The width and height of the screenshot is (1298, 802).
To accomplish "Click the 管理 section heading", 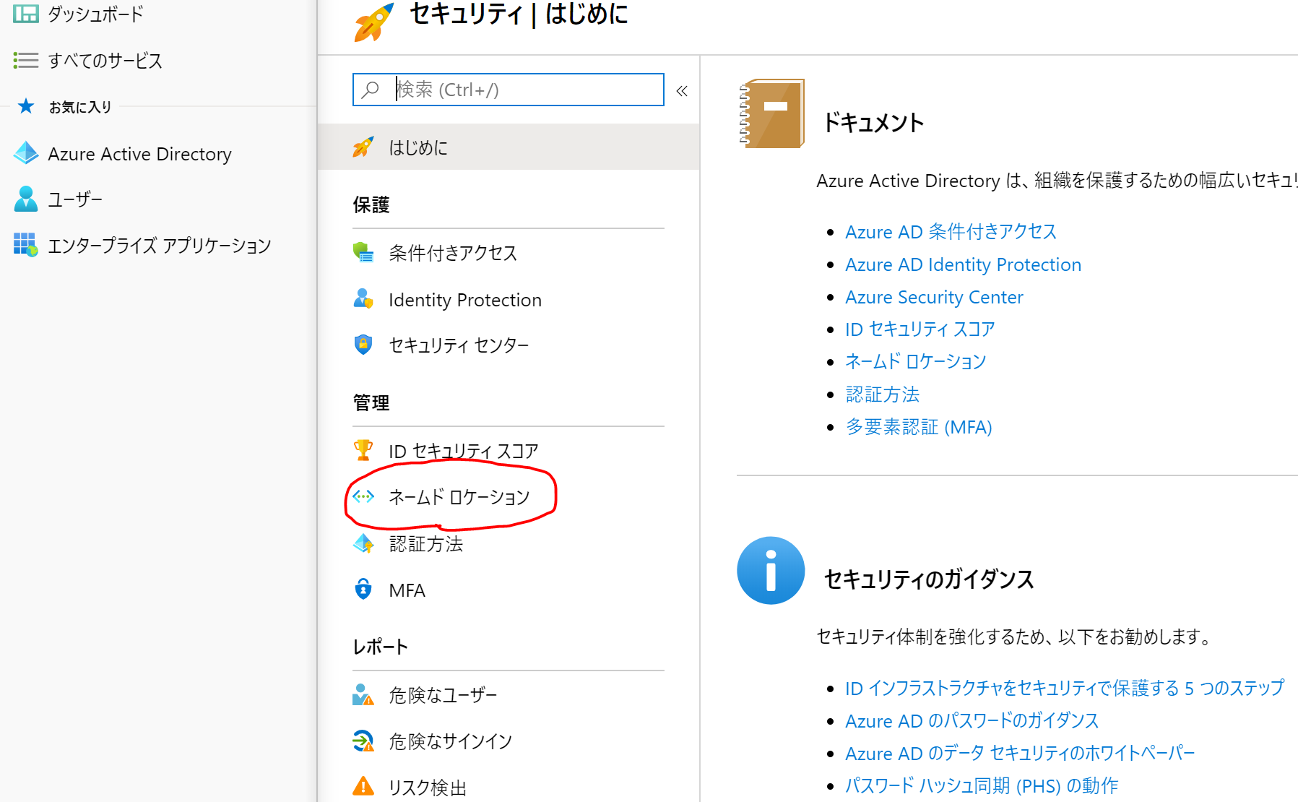I will (371, 402).
